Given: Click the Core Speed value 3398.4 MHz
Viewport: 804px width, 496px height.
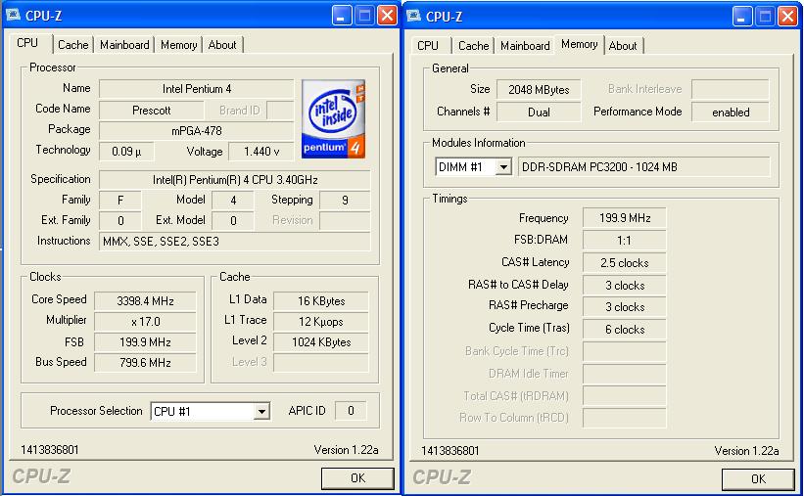Looking at the screenshot, I should point(145,300).
